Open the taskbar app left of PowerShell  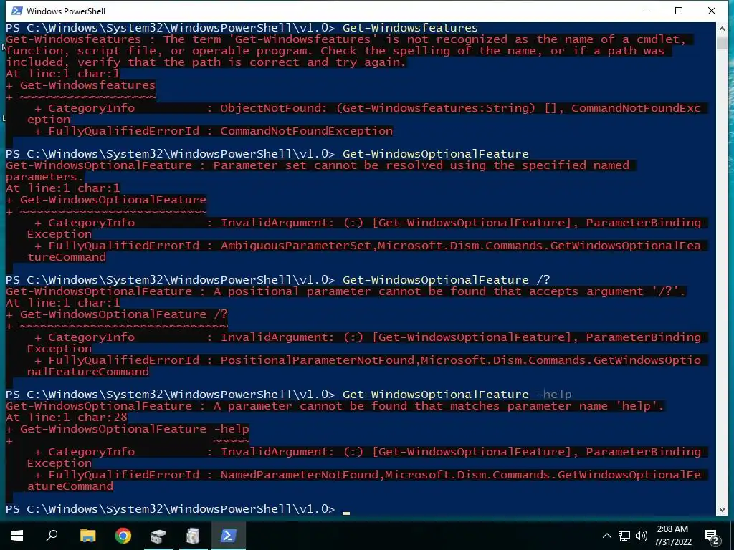pyautogui.click(x=193, y=536)
